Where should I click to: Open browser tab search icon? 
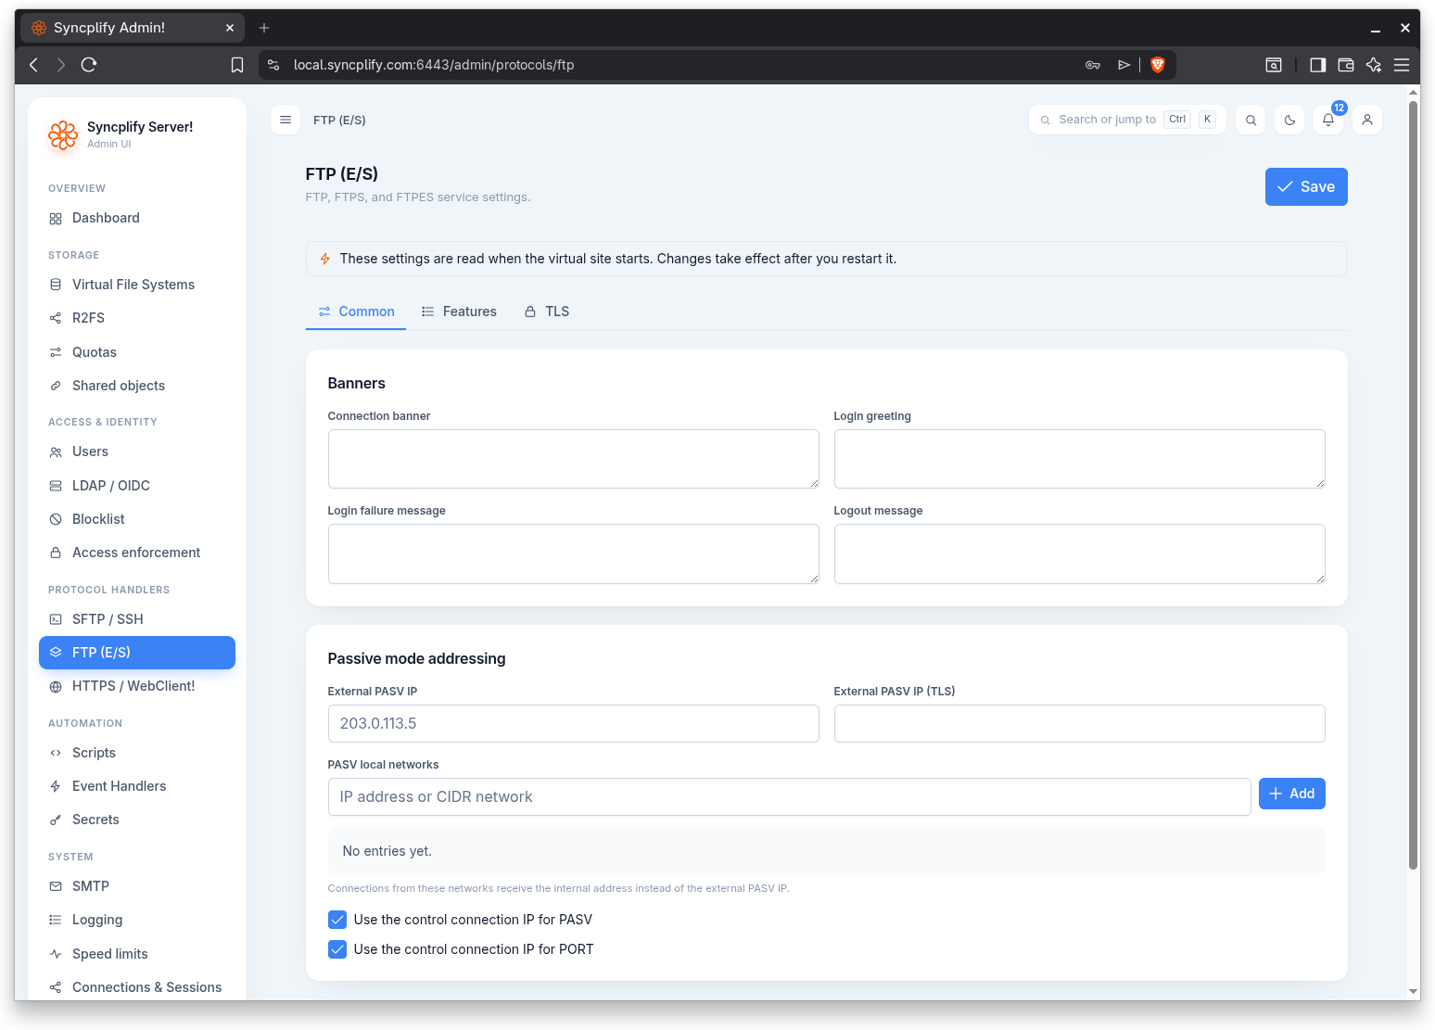1274,65
